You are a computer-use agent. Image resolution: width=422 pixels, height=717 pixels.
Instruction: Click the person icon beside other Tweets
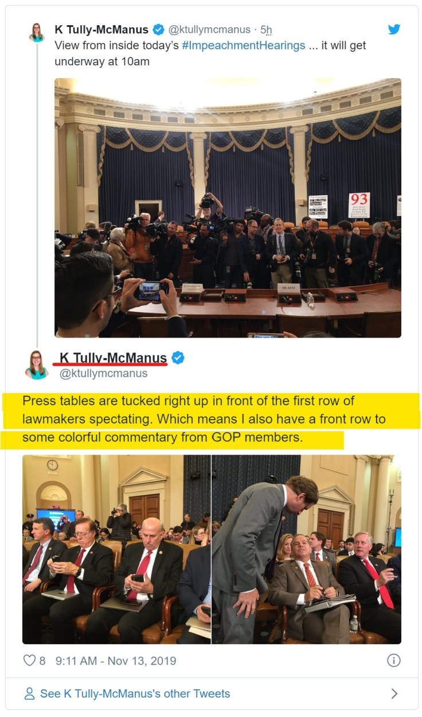pos(30,693)
